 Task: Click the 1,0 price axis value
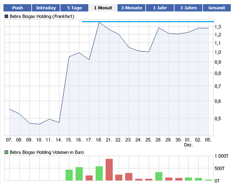218,52
